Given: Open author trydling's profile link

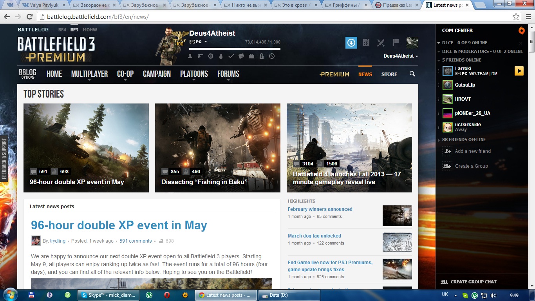Looking at the screenshot, I should [58, 241].
